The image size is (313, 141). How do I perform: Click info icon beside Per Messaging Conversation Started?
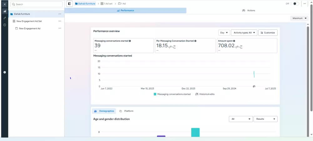195,41
